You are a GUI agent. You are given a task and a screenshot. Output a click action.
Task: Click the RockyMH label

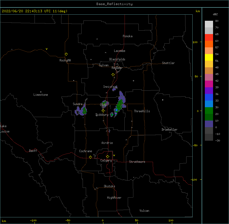pyautogui.click(x=65, y=60)
